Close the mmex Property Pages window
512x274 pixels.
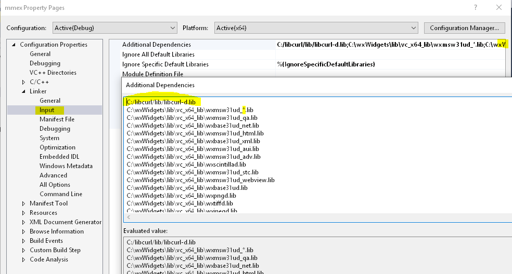point(499,7)
